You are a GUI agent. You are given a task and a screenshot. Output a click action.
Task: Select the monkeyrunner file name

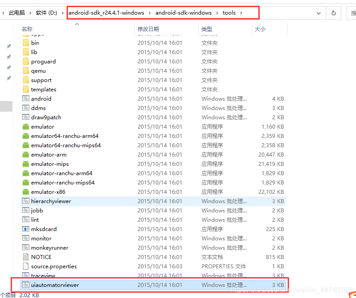[x=50, y=247]
